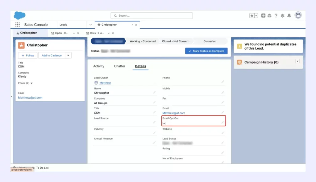Edit the Lead Status pencil icon

pos(222,143)
